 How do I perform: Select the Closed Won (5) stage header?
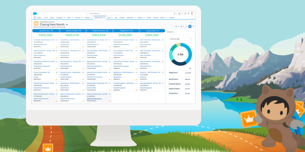tap(152, 31)
